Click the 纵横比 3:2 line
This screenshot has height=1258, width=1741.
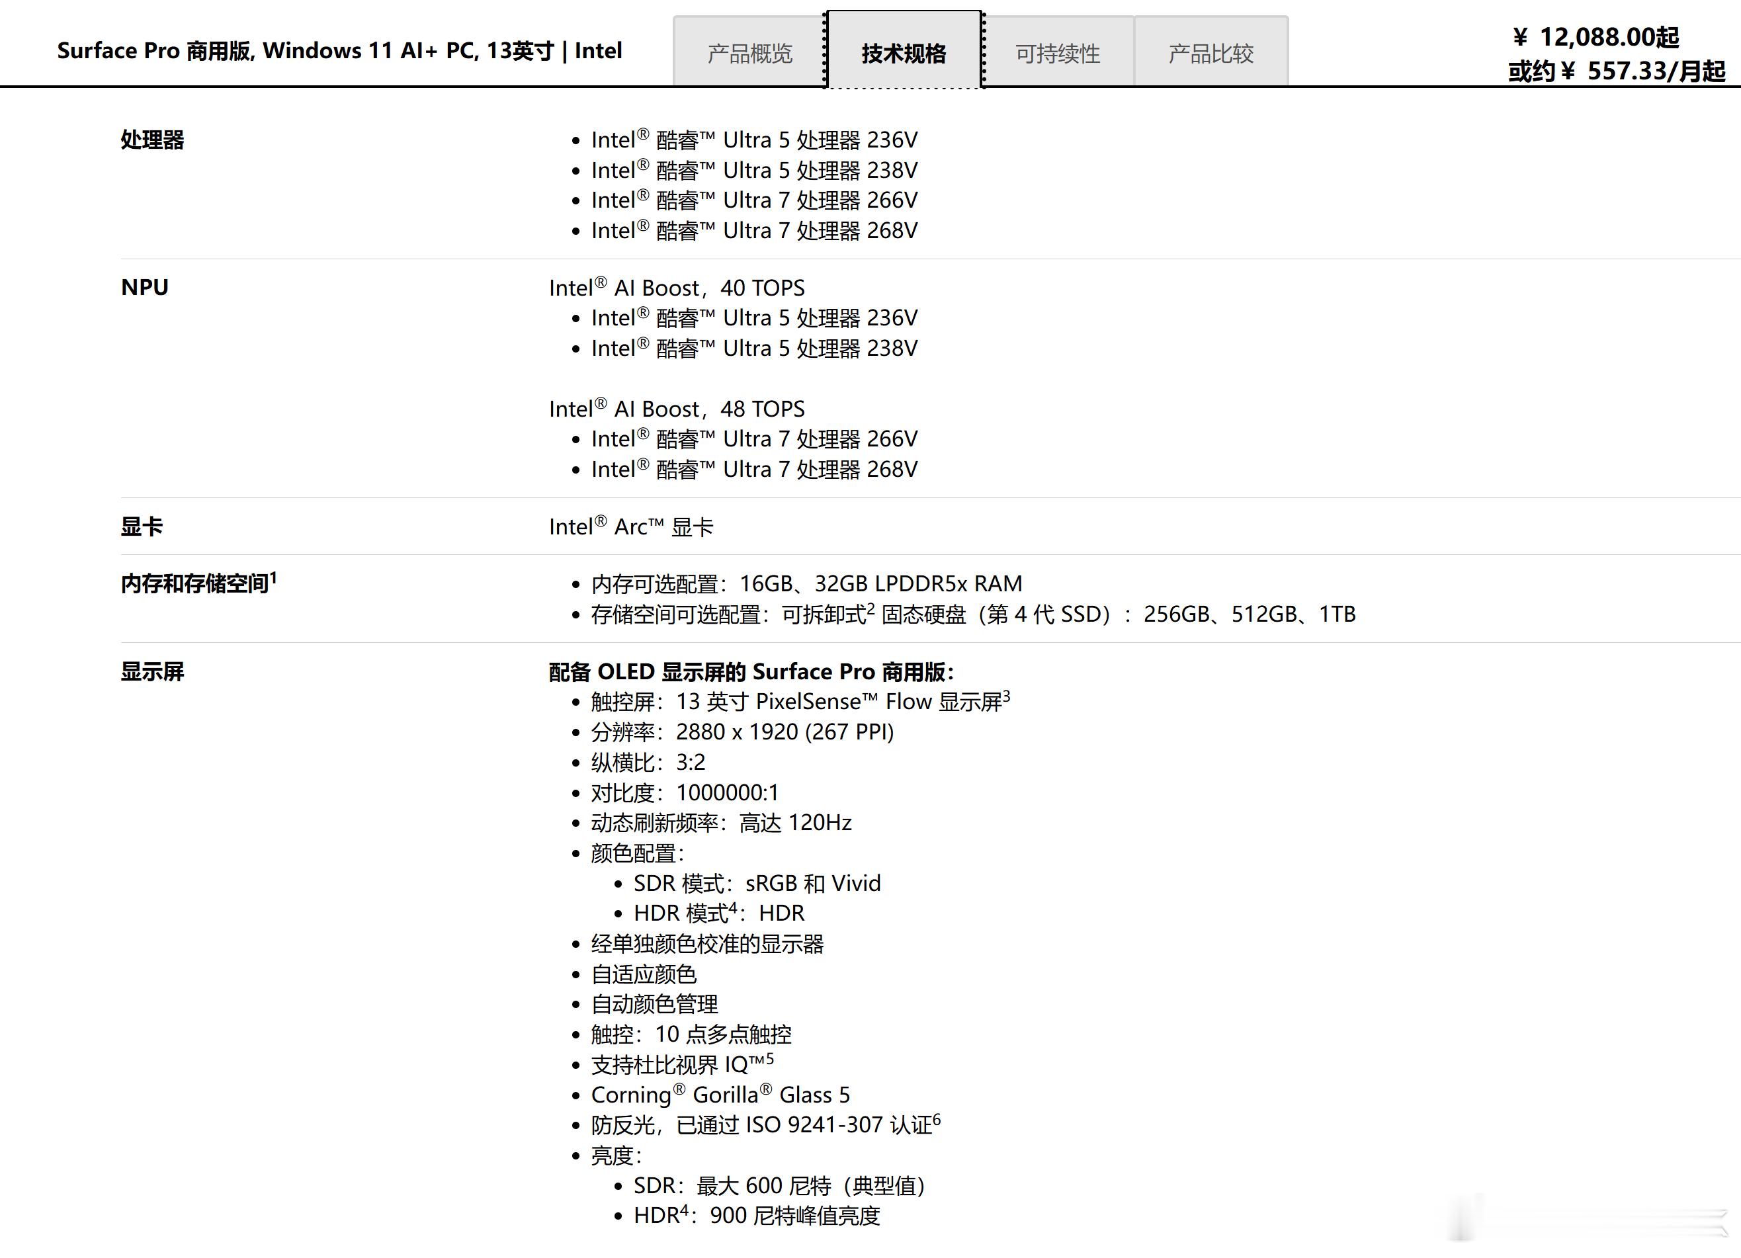click(648, 762)
